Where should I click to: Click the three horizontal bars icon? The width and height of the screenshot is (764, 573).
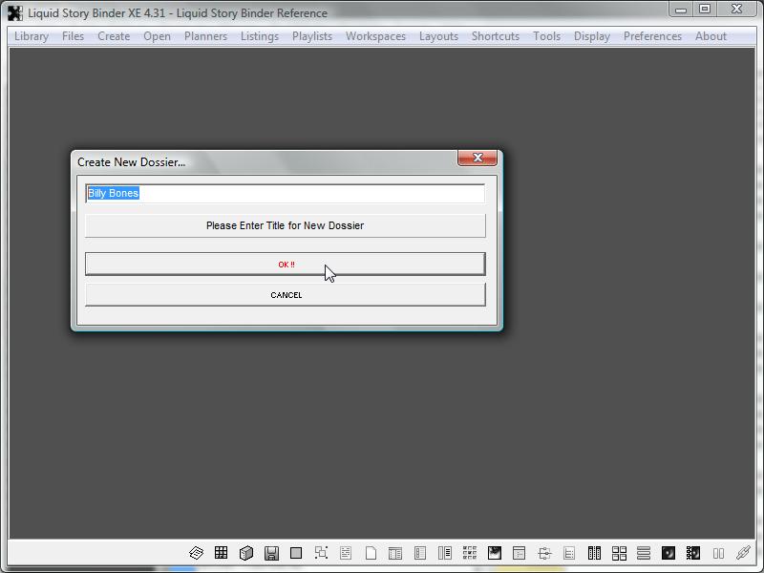pyautogui.click(x=644, y=553)
